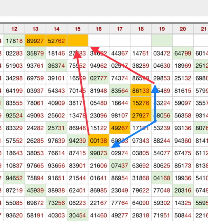Viewport: 208px width, 221px height.
Task: Click green cell 99073
Action: point(99,153)
